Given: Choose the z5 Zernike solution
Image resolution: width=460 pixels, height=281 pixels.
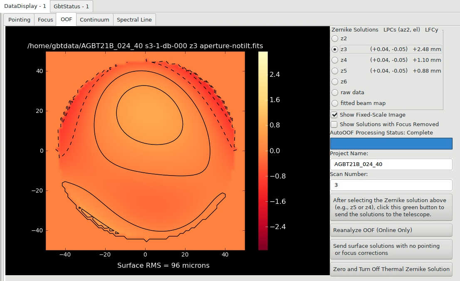Looking at the screenshot, I should [335, 71].
